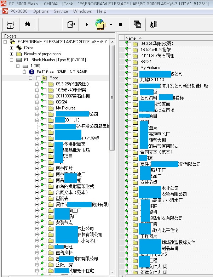Click the Chips icon in the tree
The height and width of the screenshot is (277, 213).
tap(19, 48)
